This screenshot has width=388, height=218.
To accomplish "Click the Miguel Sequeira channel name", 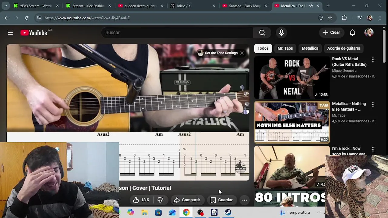I will pyautogui.click(x=344, y=71).
